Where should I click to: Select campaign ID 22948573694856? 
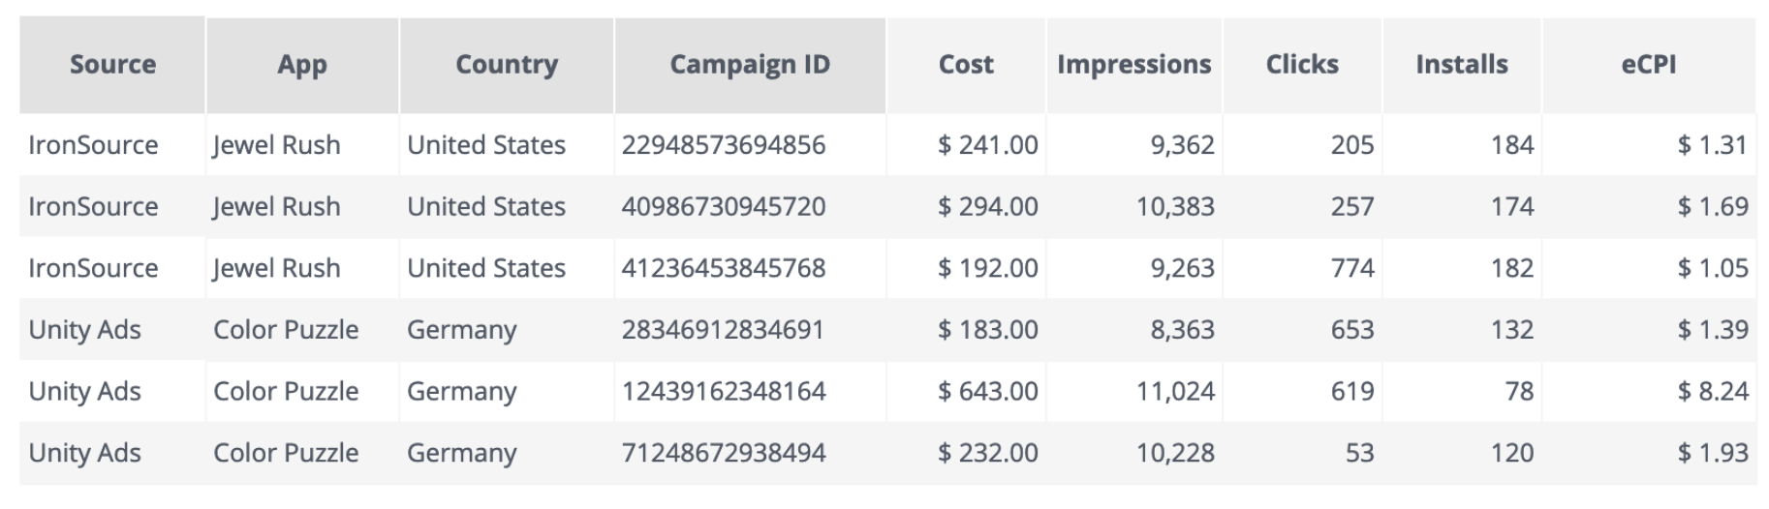pos(724,145)
